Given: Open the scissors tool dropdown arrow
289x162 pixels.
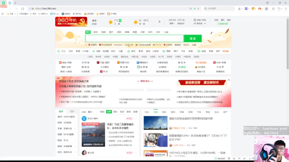Looking at the screenshot, I should pyautogui.click(x=242, y=9).
